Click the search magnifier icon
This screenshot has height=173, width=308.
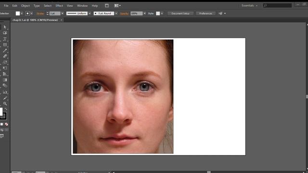click(x=265, y=5)
